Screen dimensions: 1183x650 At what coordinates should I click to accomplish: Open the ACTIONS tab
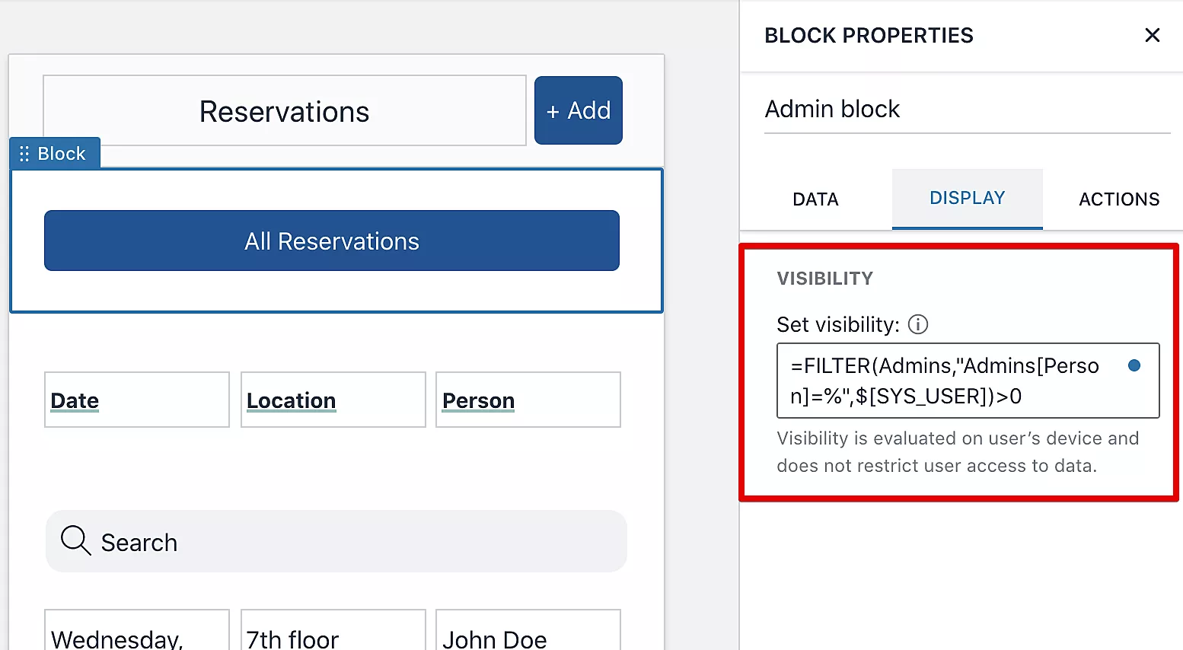(1118, 199)
